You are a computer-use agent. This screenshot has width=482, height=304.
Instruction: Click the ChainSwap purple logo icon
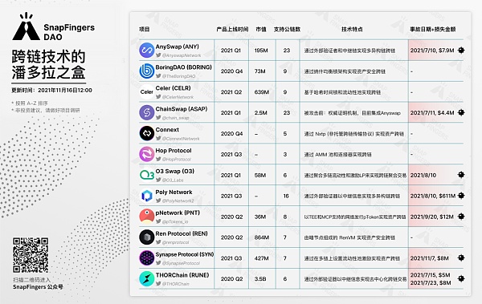(x=147, y=112)
